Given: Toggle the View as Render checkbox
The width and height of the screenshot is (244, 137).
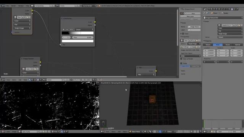Looking at the screenshot, I should pos(181,59).
